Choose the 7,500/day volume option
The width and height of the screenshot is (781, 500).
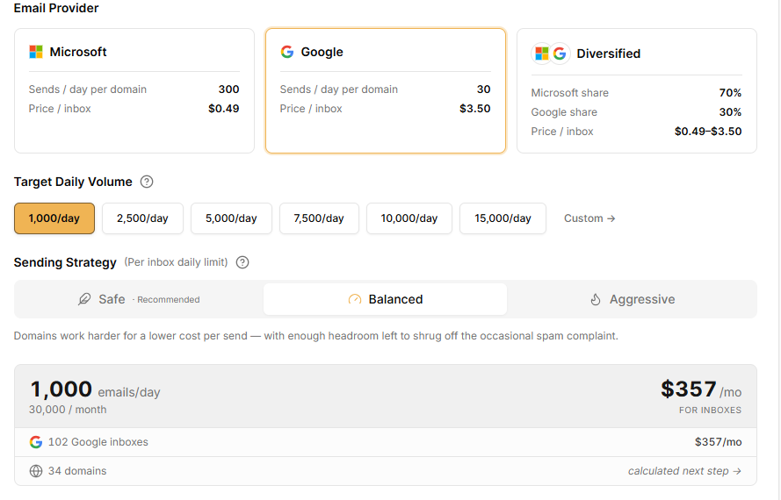click(319, 218)
